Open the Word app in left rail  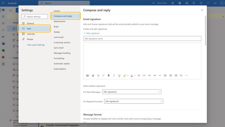tap(3, 43)
